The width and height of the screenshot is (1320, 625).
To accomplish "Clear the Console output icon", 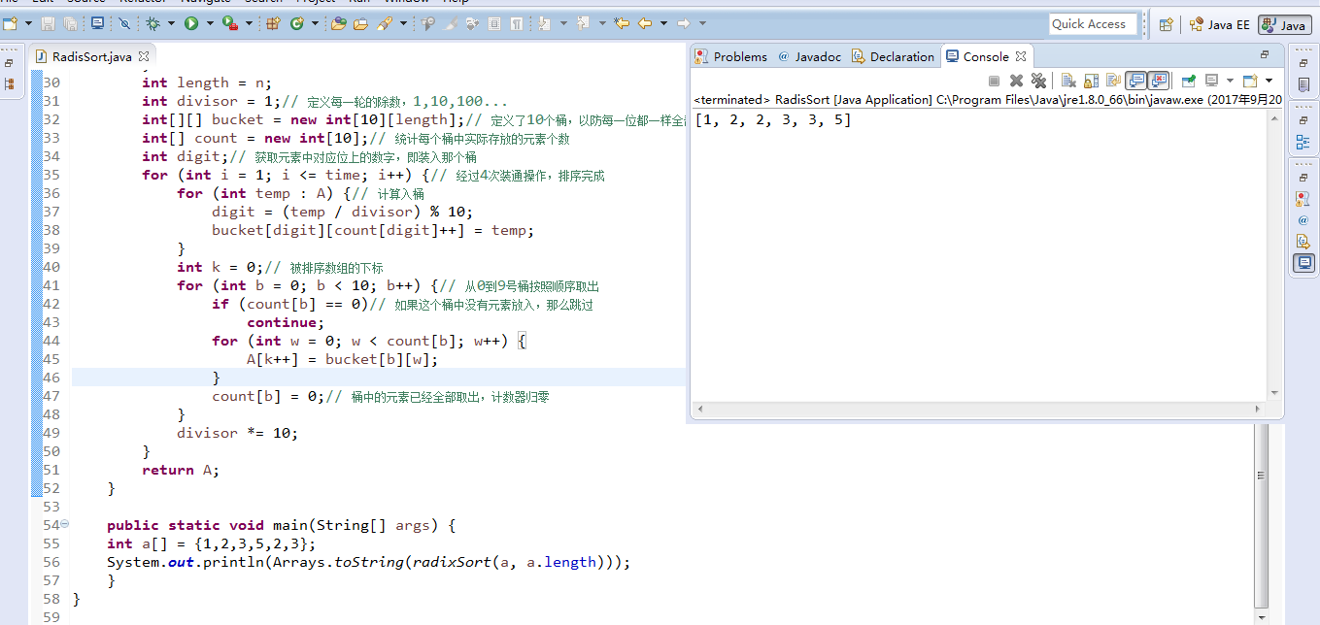I will pyautogui.click(x=1068, y=81).
